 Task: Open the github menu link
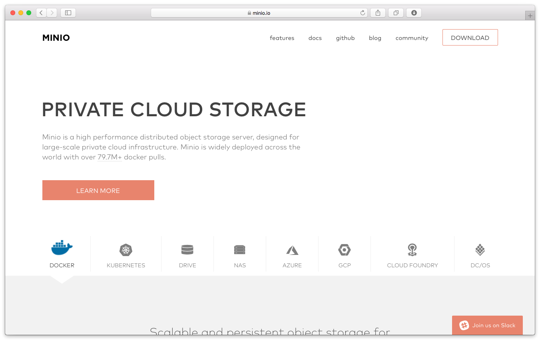pyautogui.click(x=345, y=38)
